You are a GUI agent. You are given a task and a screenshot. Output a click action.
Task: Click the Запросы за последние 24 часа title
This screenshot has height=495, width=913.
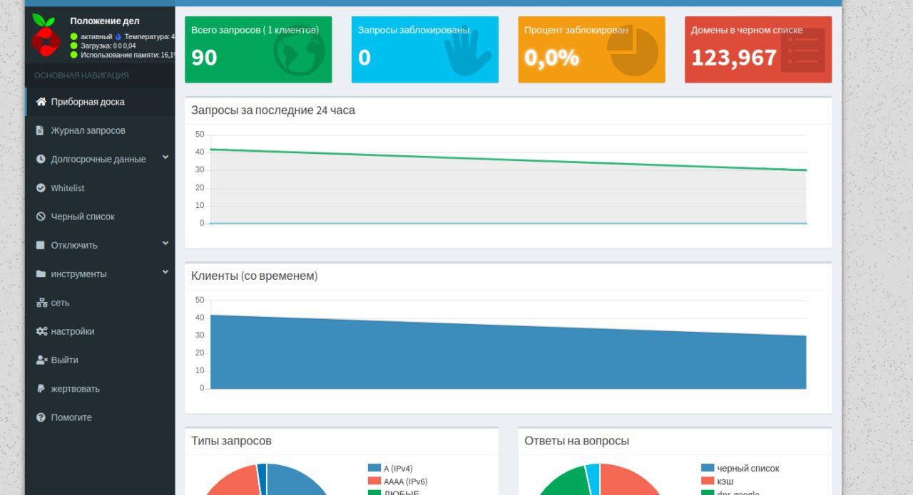coord(273,110)
